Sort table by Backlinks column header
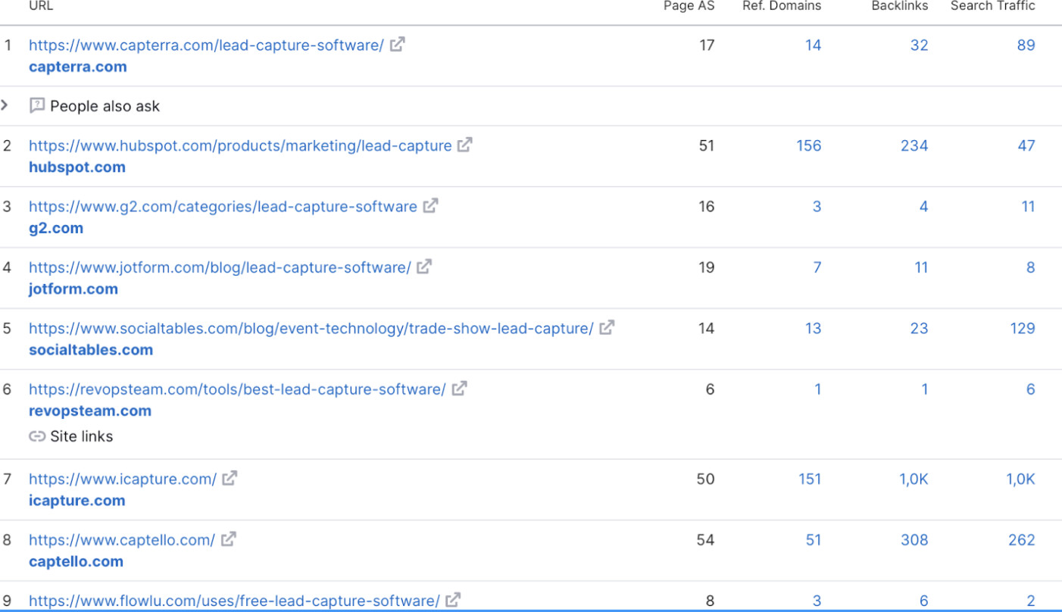The height and width of the screenshot is (612, 1062). 900,6
